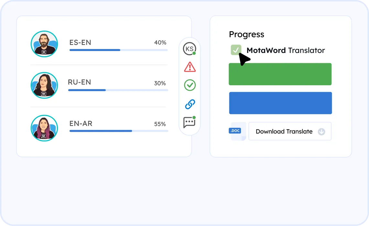This screenshot has height=226, width=369.
Task: Open the chat message bubble icon
Action: tap(189, 122)
